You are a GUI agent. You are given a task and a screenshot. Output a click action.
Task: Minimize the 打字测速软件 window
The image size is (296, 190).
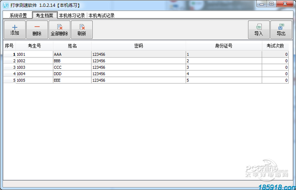tap(262, 4)
